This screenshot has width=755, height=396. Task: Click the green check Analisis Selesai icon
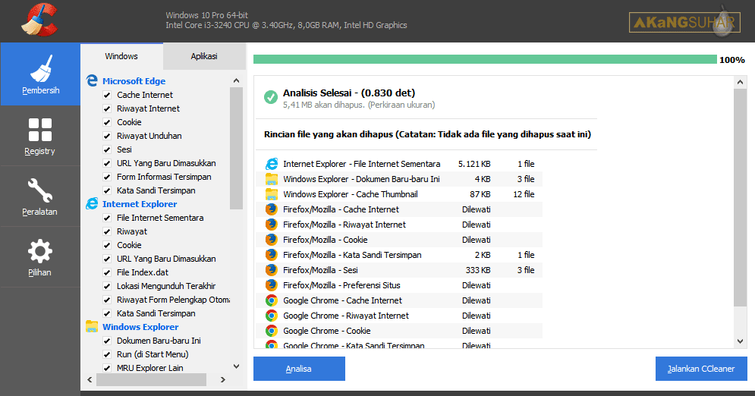pyautogui.click(x=271, y=97)
